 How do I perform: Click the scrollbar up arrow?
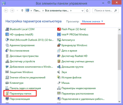pyautogui.click(x=119, y=30)
